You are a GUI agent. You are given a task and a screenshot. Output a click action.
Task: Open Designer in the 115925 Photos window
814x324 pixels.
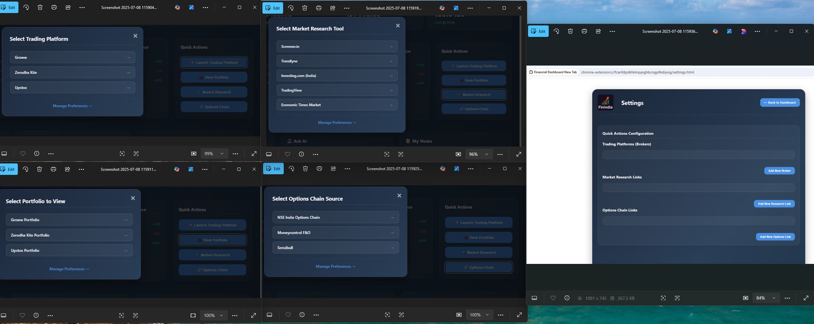[457, 169]
